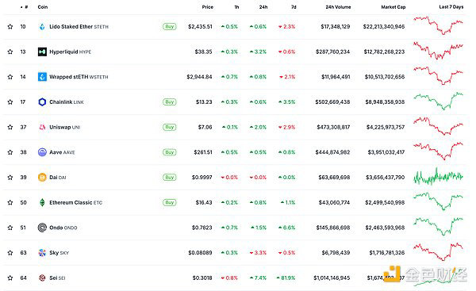Sort table by 24h Volume header
This screenshot has height=291, width=476.
pos(338,7)
